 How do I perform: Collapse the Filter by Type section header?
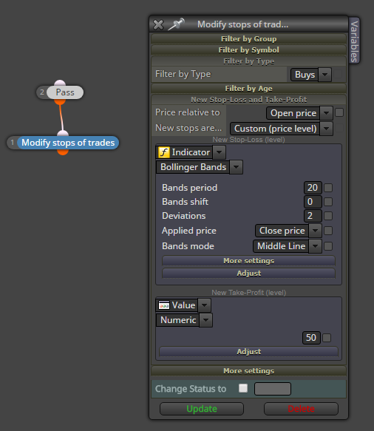[248, 61]
